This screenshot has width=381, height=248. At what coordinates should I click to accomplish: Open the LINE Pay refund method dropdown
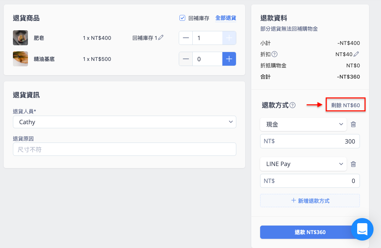[303, 164]
